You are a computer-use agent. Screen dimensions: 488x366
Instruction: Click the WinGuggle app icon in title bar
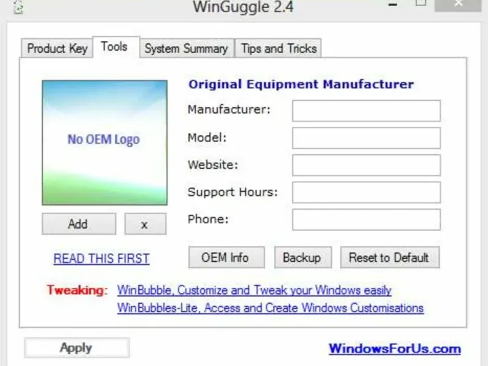click(x=18, y=7)
